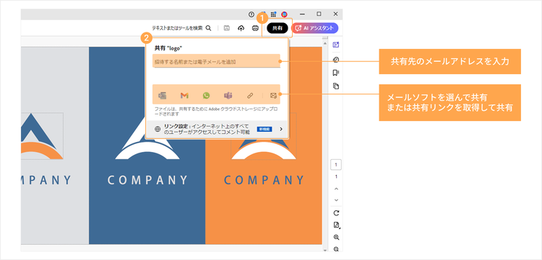Open the user profile avatar
Image resolution: width=542 pixels, height=260 pixels.
(285, 14)
